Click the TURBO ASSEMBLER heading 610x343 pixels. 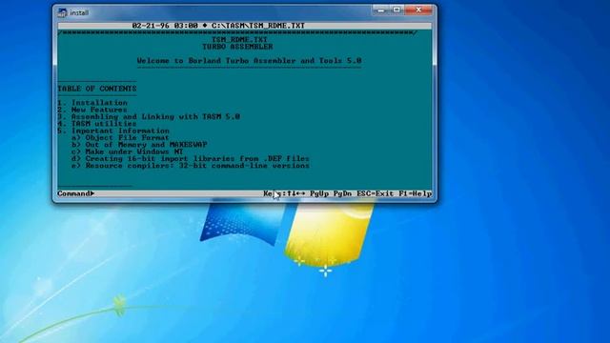(x=237, y=47)
